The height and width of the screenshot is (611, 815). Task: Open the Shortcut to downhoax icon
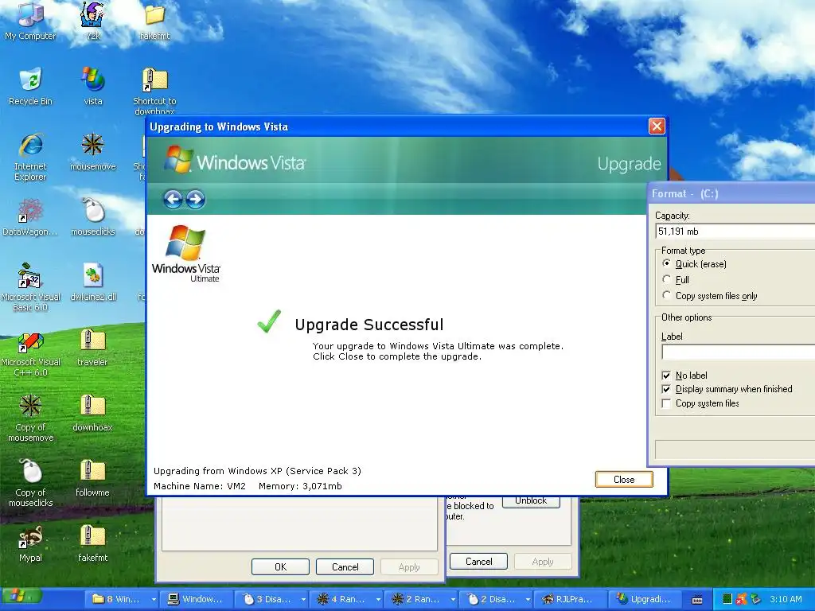tap(154, 91)
